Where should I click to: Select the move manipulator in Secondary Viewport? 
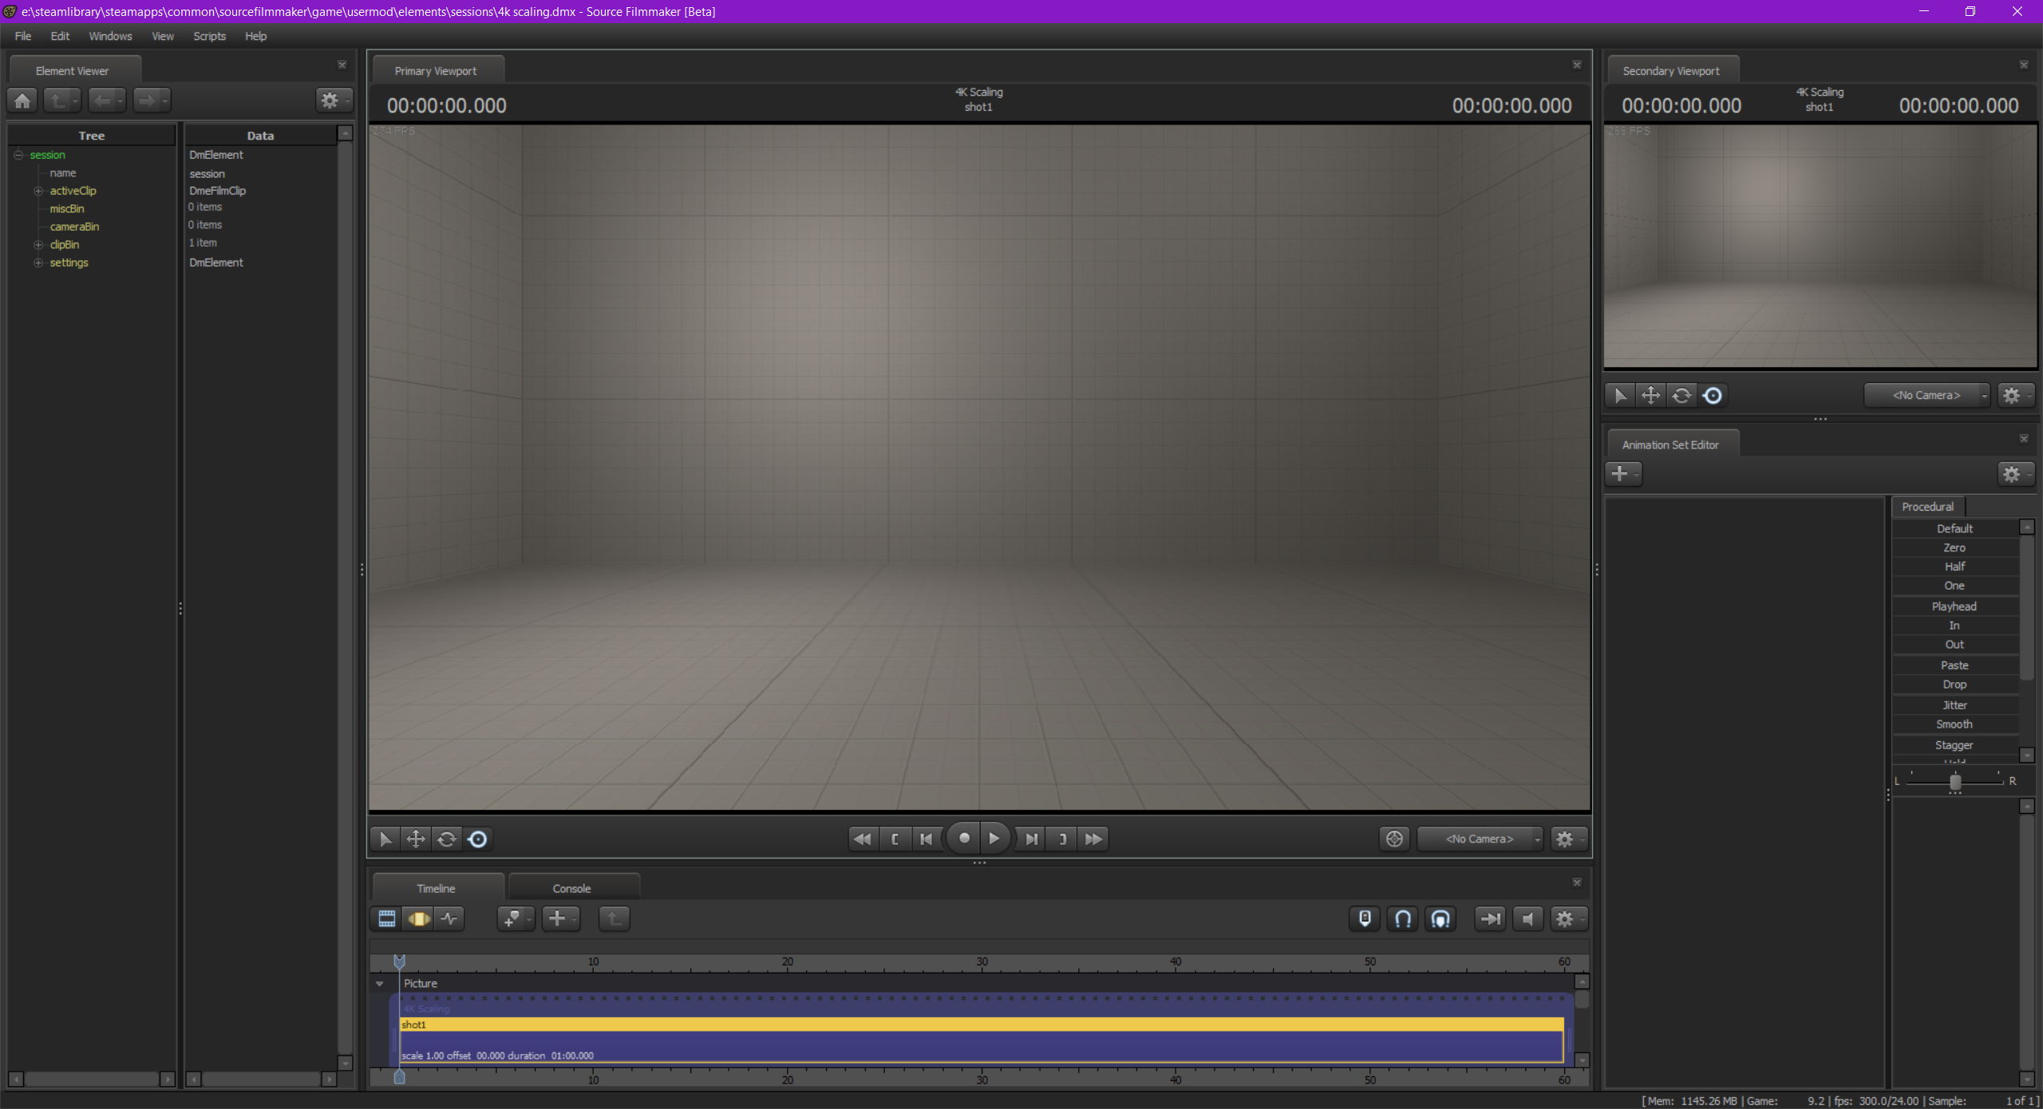coord(1650,396)
